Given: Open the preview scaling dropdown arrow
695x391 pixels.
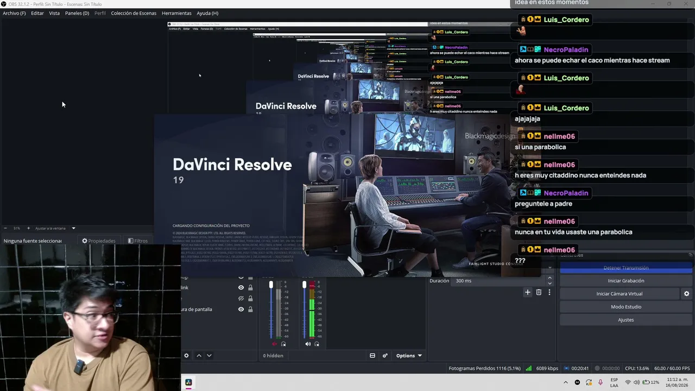Looking at the screenshot, I should click(73, 228).
